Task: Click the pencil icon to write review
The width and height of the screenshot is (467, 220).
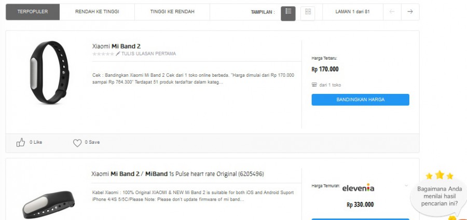Action: 118,53
